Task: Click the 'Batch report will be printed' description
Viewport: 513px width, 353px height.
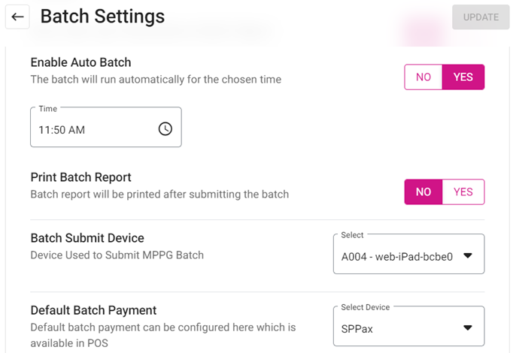Action: click(x=159, y=195)
